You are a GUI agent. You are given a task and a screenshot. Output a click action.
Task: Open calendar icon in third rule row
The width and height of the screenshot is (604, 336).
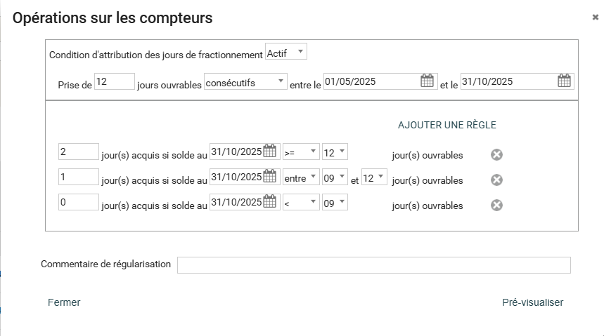(271, 203)
